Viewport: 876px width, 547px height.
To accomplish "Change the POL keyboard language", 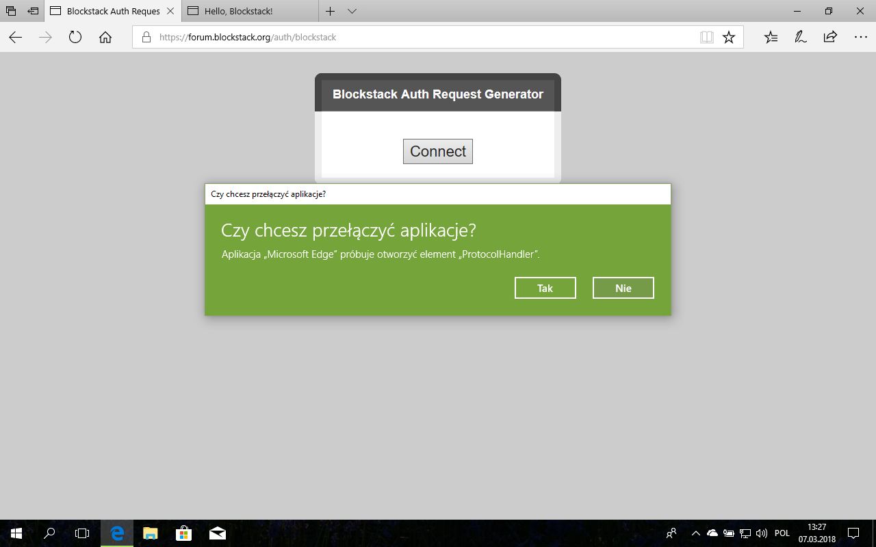I will pos(782,533).
